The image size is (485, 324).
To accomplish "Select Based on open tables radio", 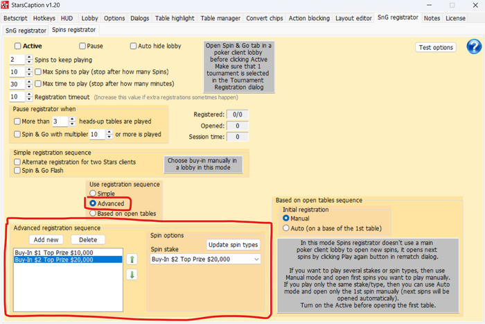I will click(x=93, y=214).
